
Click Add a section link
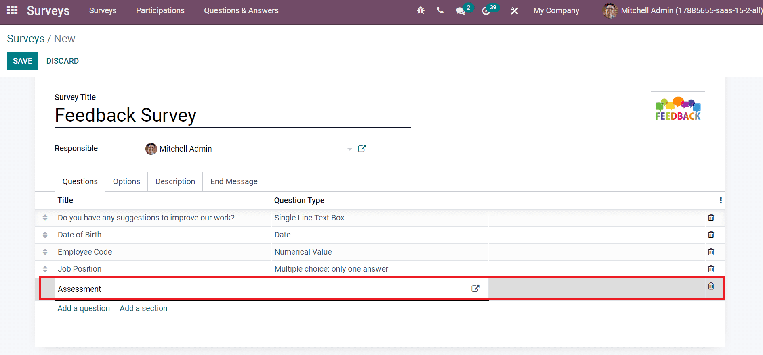(x=143, y=308)
